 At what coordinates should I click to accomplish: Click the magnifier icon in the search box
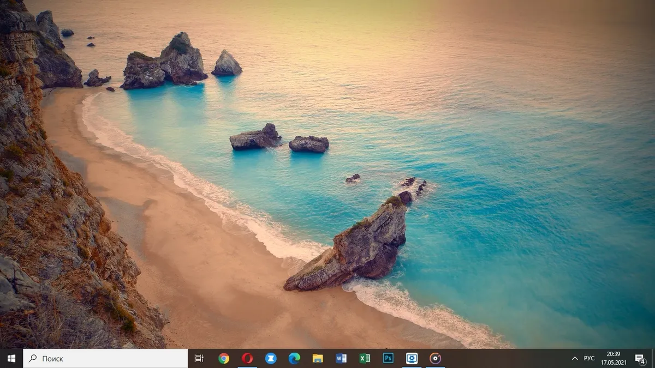[33, 358]
